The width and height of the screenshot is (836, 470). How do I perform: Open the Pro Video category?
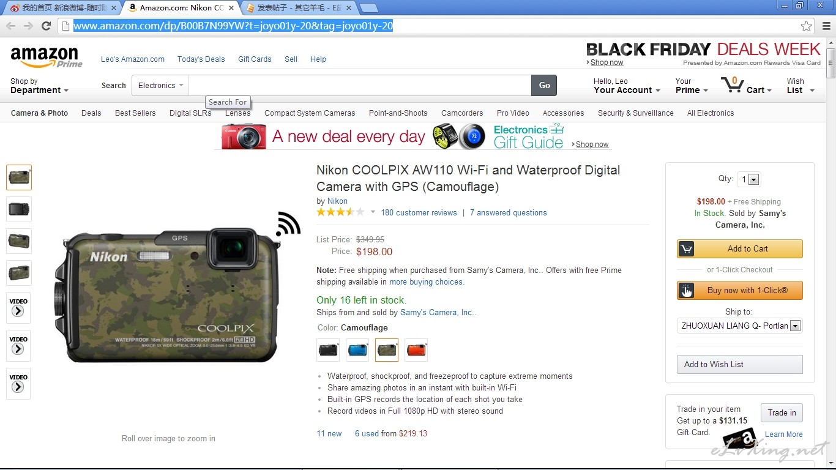(x=513, y=113)
